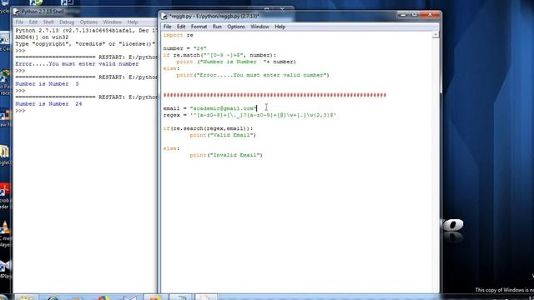Click the 'Type "copyright"' line in Shell
Screen dimensions: 534x300
[x=85, y=44]
